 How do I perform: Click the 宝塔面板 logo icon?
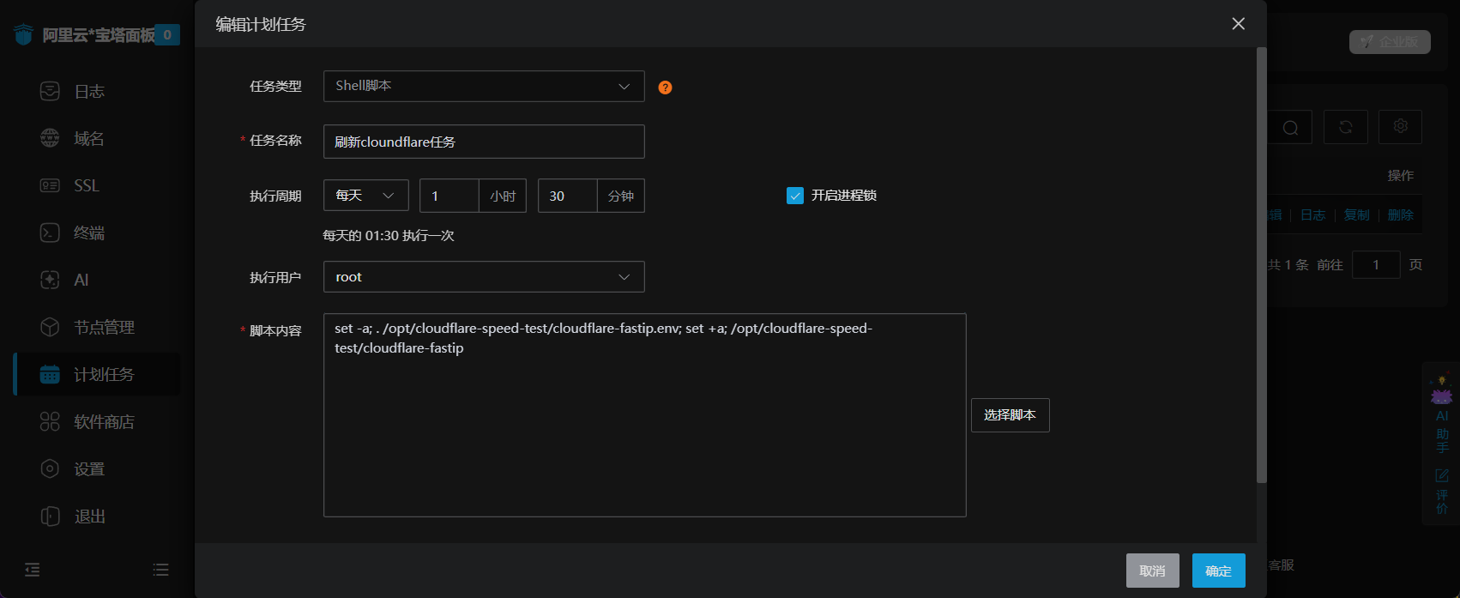click(x=24, y=34)
